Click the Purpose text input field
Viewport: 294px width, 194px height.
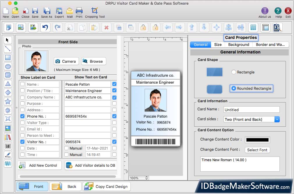pos(87,103)
